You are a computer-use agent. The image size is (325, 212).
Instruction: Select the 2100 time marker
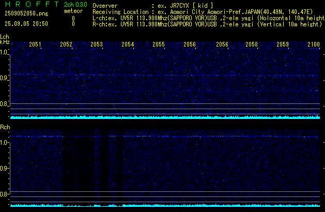[314, 44]
